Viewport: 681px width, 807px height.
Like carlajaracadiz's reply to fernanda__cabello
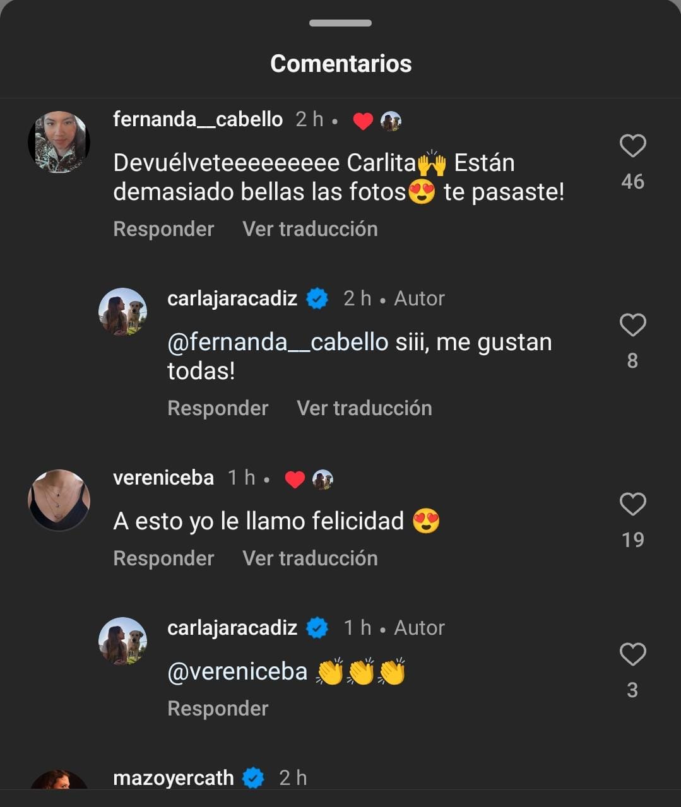[x=632, y=326]
